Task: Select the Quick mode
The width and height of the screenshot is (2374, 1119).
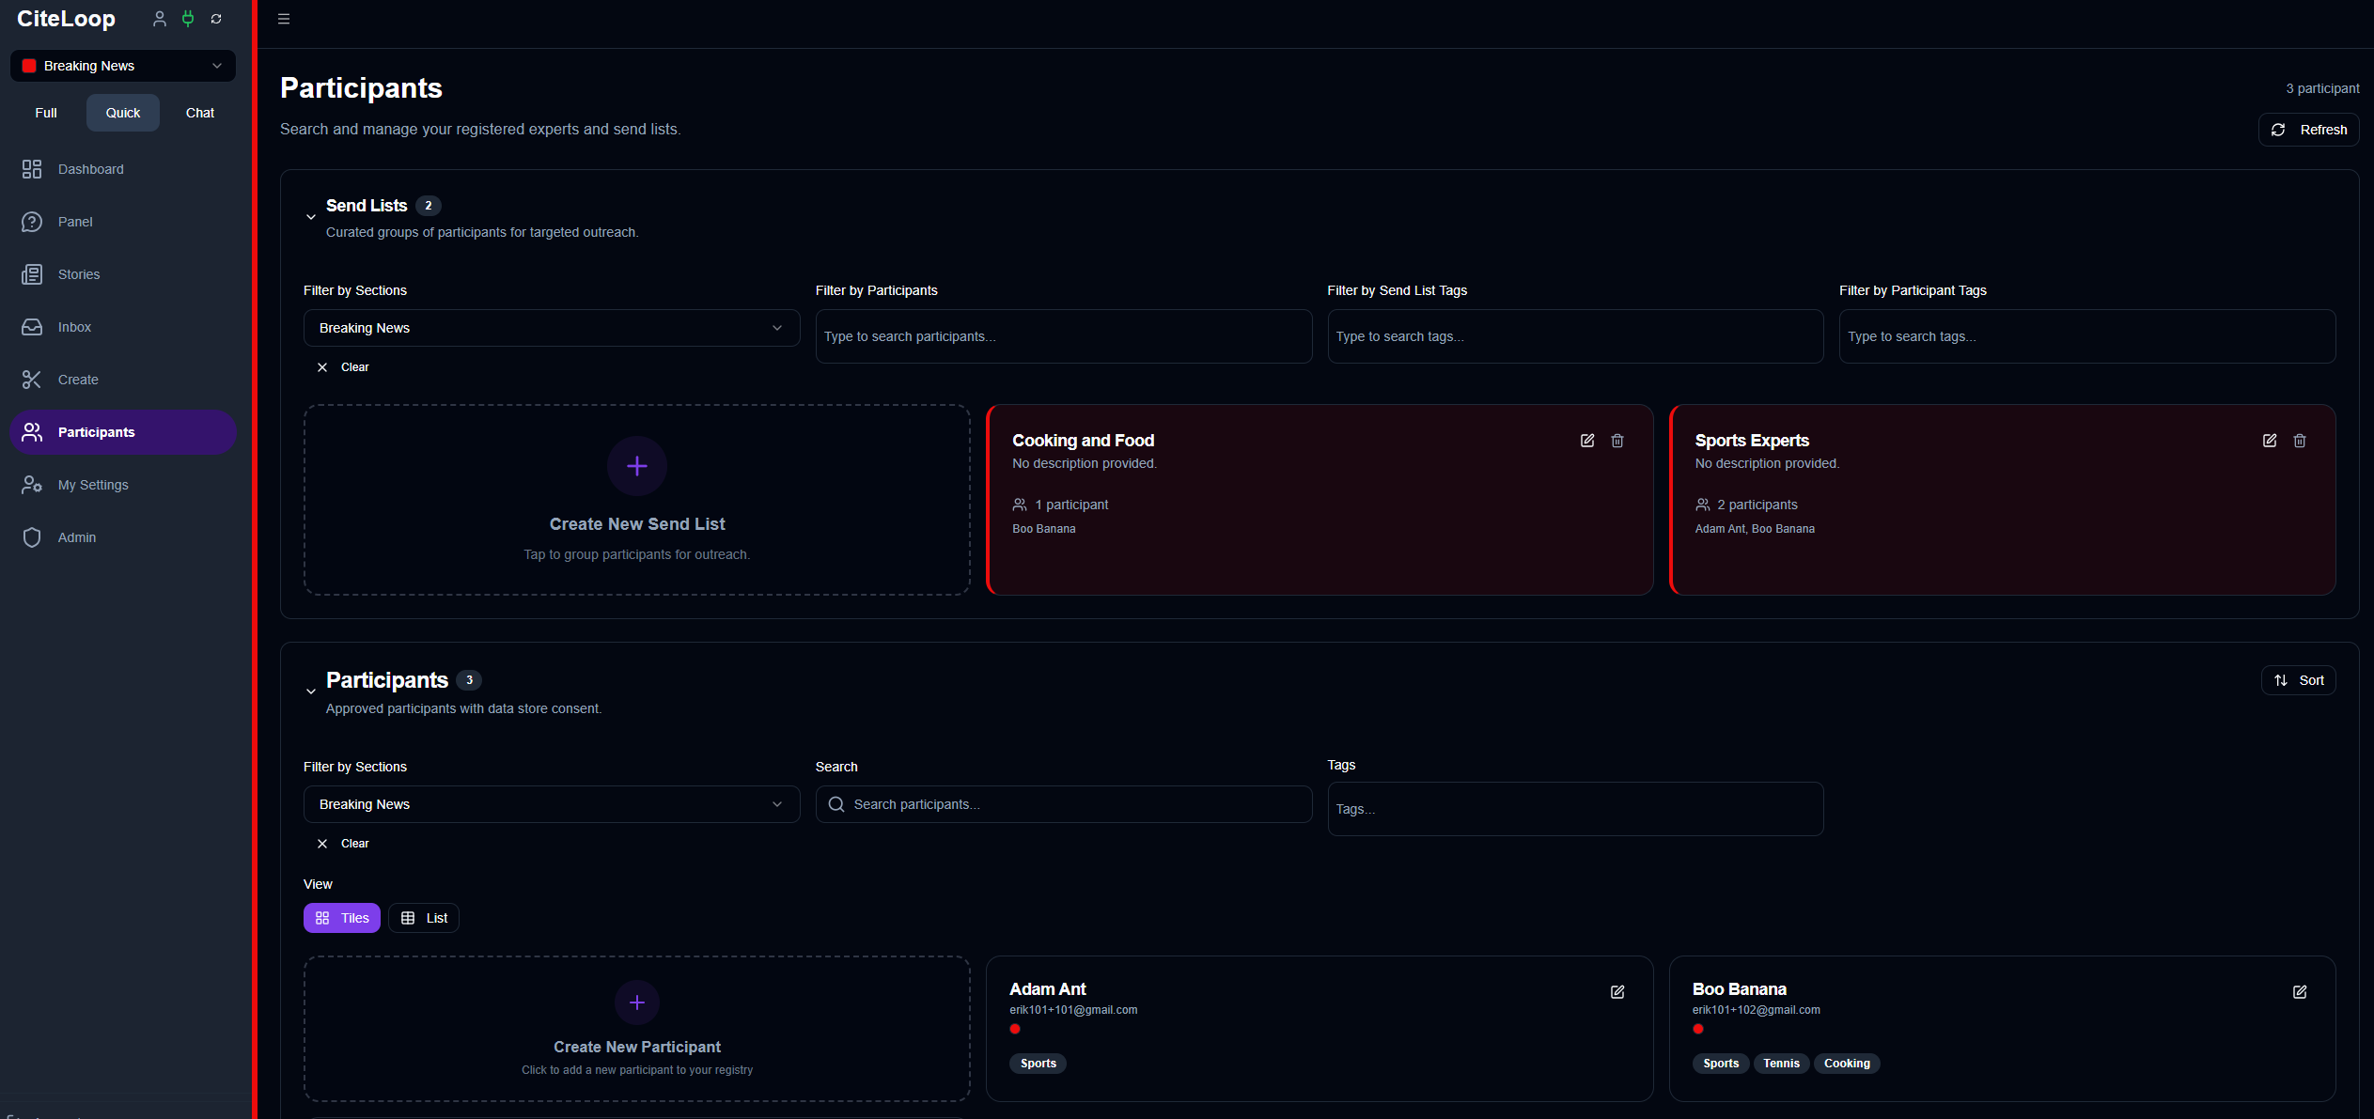Action: click(x=123, y=113)
